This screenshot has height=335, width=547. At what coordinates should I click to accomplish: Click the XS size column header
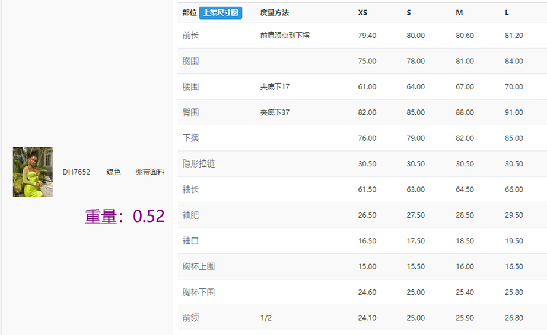click(x=362, y=13)
